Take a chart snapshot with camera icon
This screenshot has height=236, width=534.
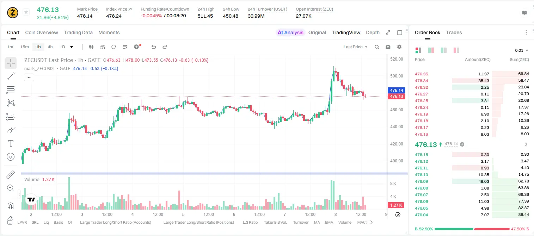pyautogui.click(x=388, y=47)
